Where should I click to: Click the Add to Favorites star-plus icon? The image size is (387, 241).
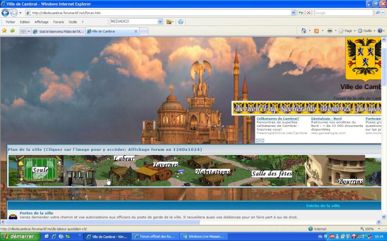13,31
